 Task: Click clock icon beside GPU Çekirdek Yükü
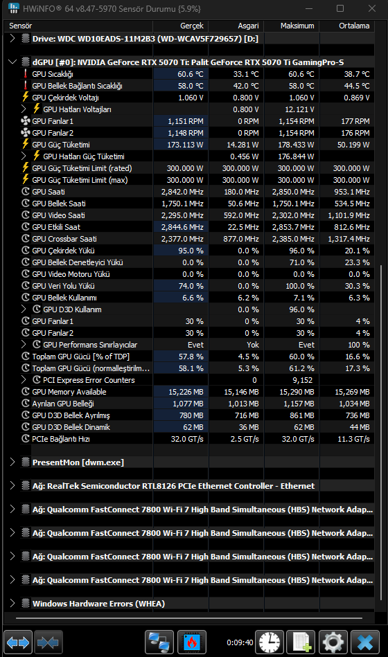tap(26, 251)
